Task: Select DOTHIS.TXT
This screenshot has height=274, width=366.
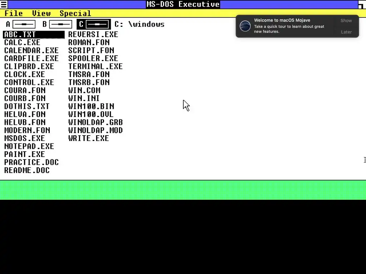Action: (27, 106)
